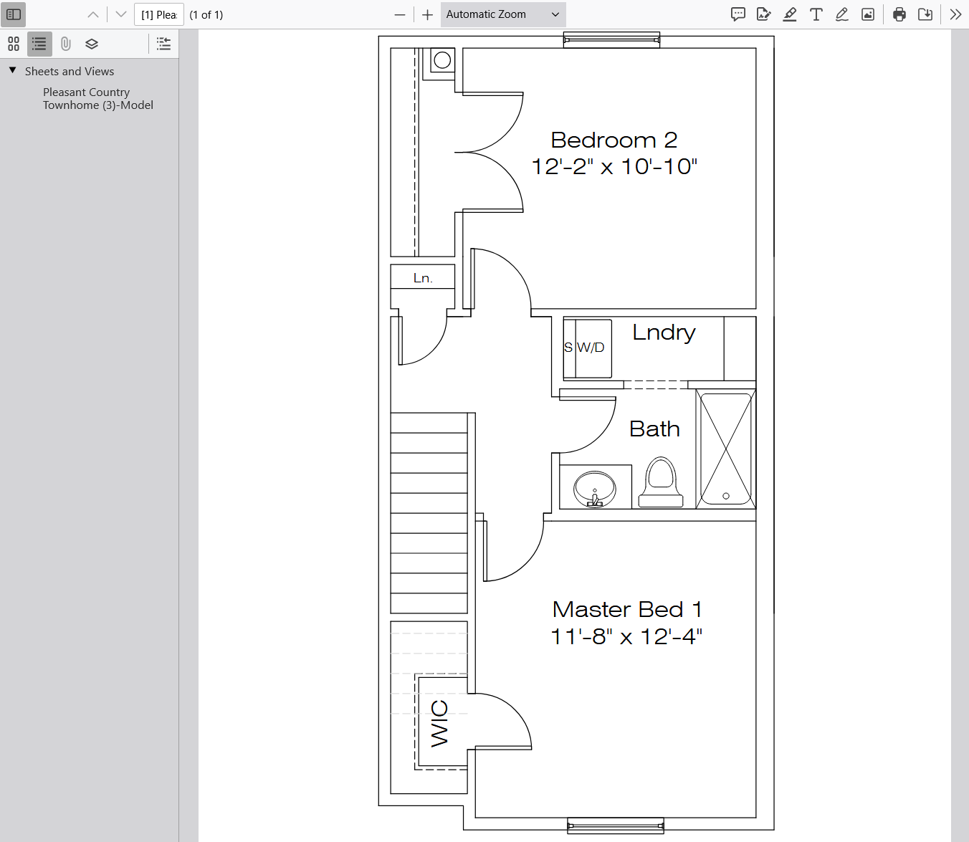The image size is (969, 842).
Task: Show the attachments panel
Action: point(65,44)
